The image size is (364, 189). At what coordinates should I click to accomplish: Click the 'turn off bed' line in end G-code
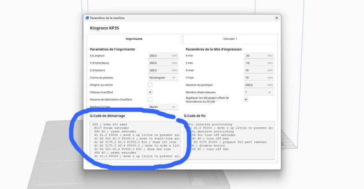[208, 139]
